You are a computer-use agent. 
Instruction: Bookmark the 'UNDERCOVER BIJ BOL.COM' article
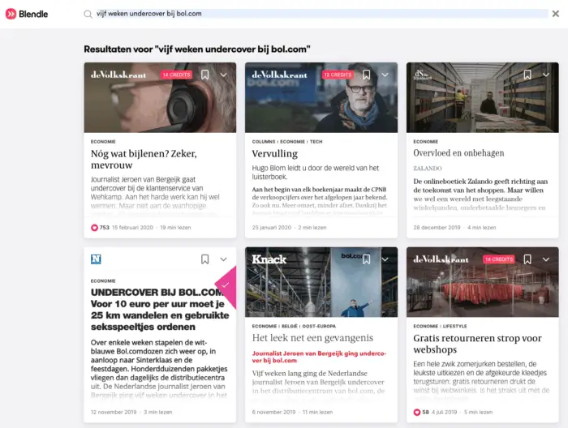tap(205, 259)
